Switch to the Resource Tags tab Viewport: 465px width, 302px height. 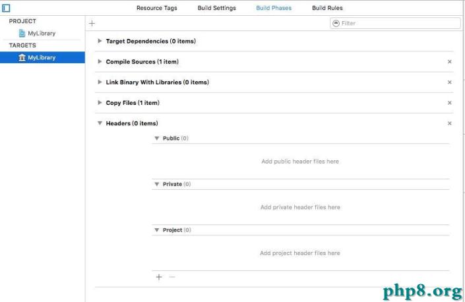coord(156,8)
